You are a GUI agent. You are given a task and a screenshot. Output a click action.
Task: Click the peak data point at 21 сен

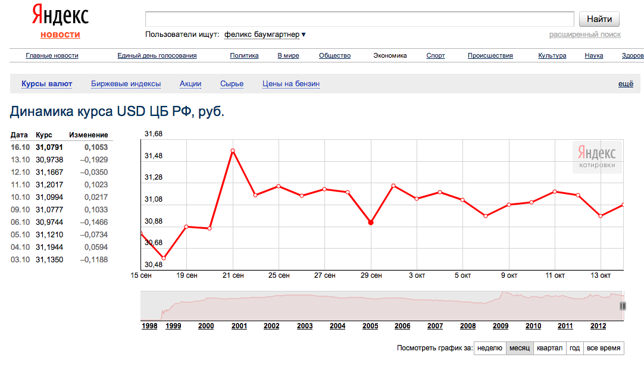point(233,150)
